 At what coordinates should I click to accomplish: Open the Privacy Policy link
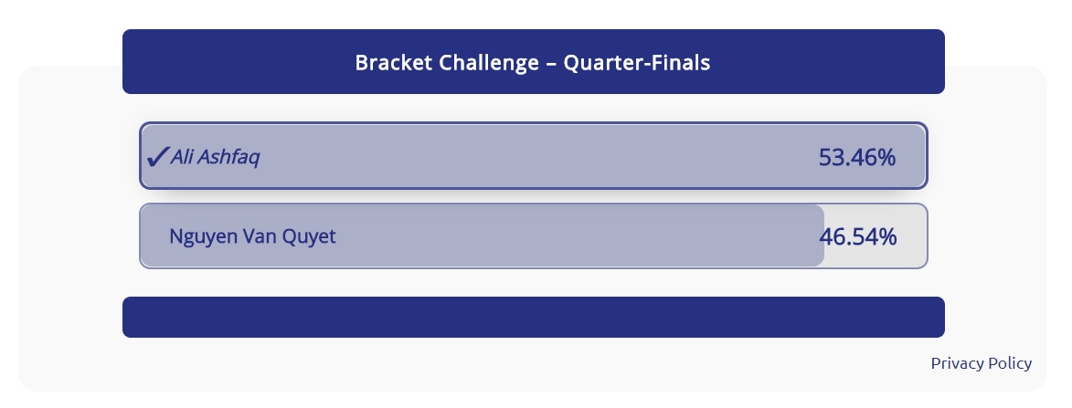(x=981, y=363)
